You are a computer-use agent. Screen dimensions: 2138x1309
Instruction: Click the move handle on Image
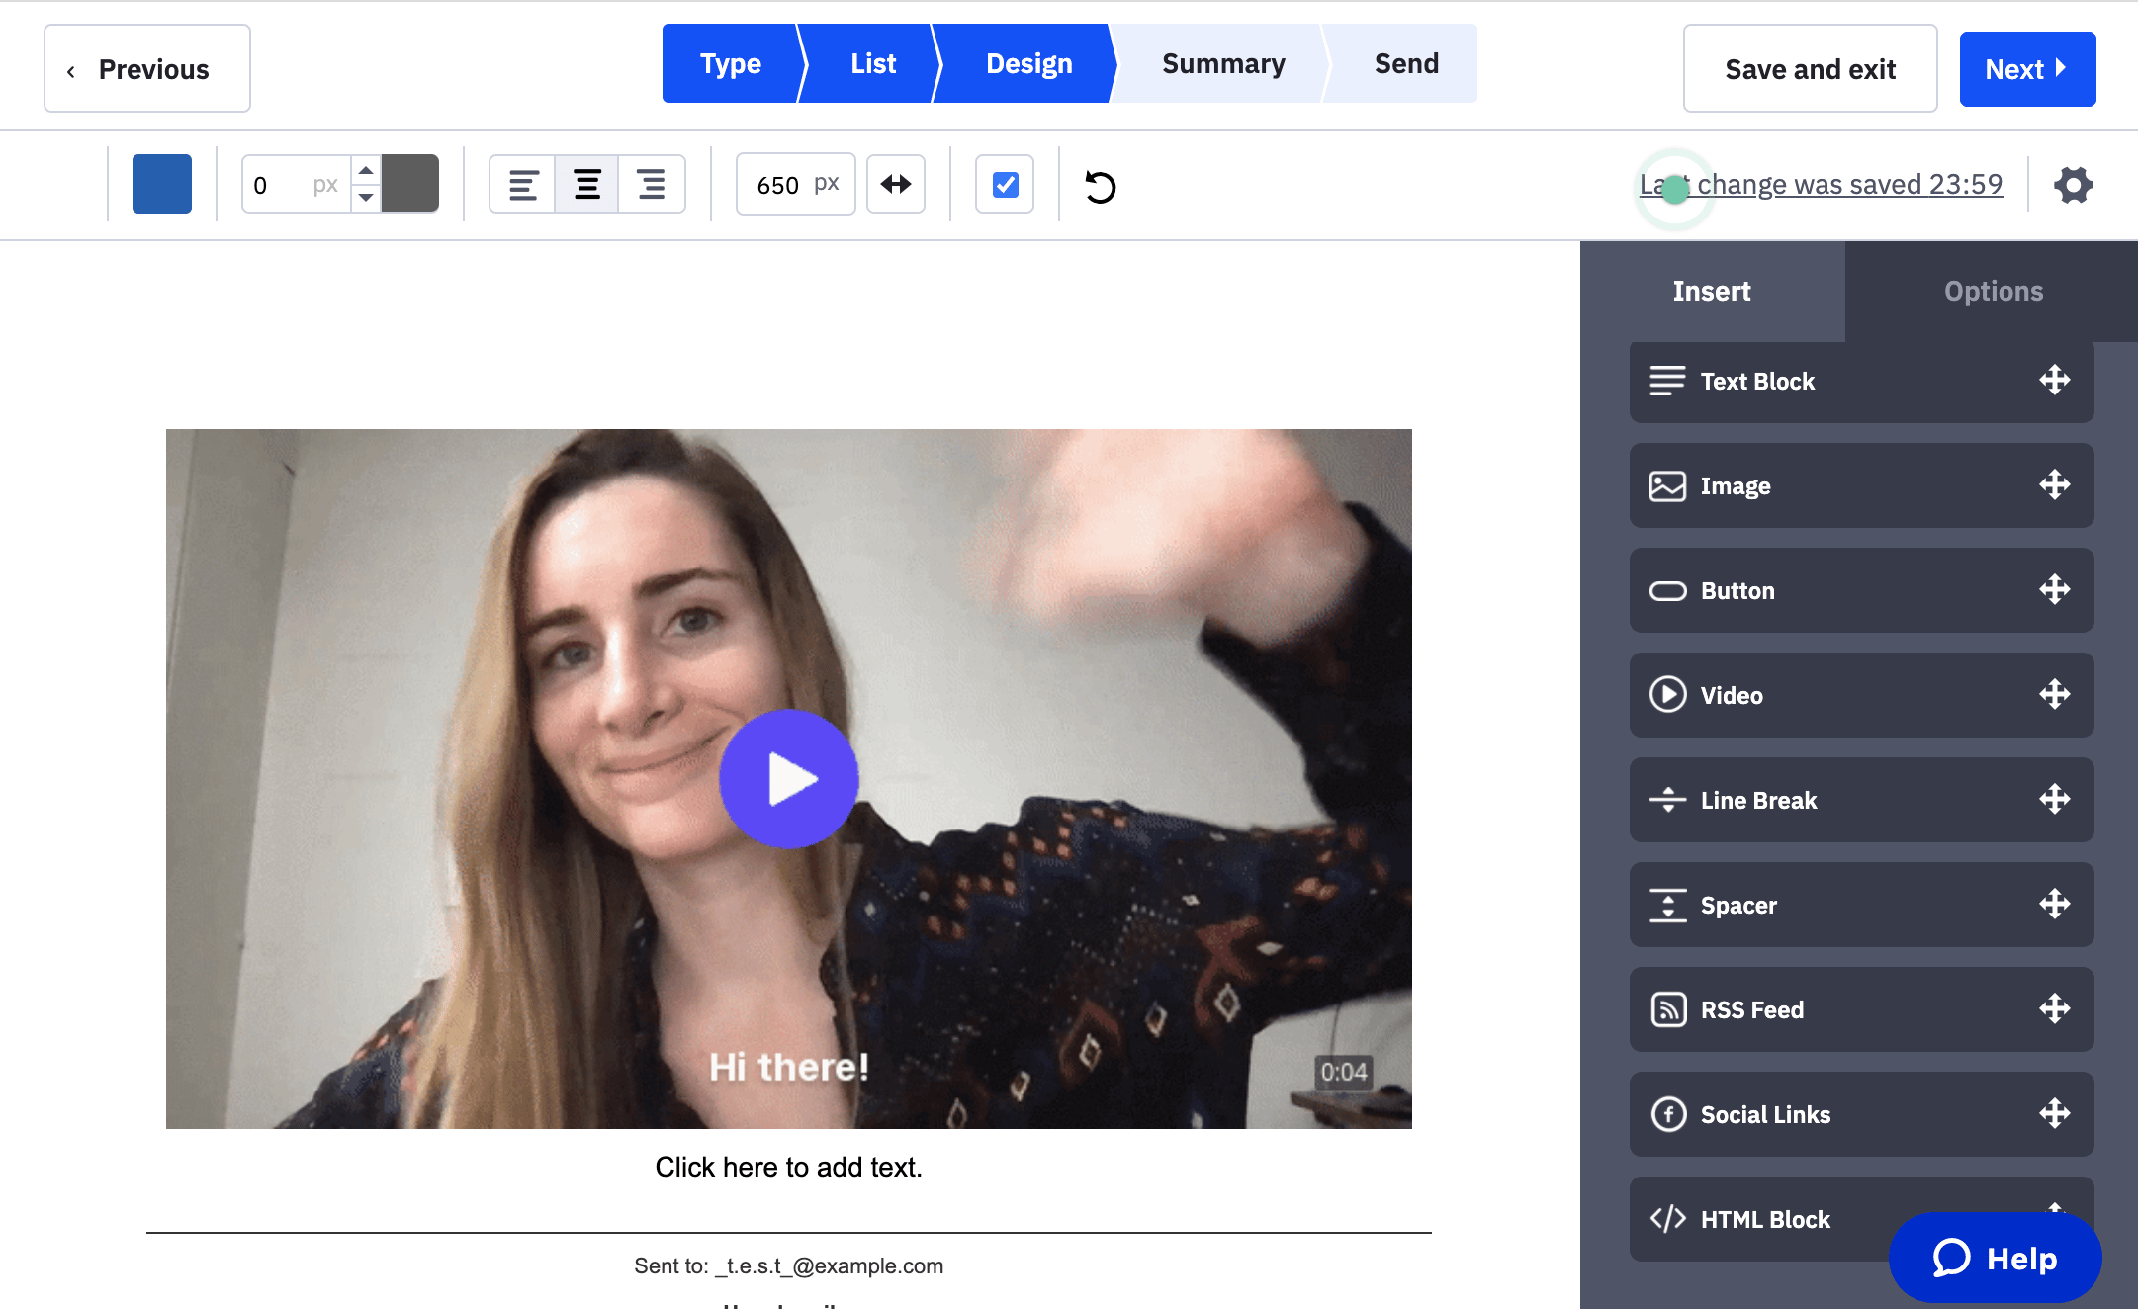[2055, 484]
